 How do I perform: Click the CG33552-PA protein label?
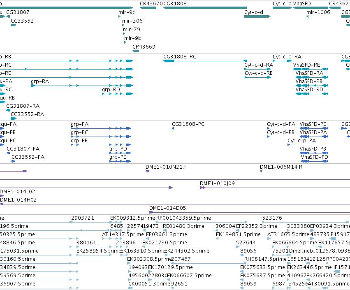click(x=28, y=157)
